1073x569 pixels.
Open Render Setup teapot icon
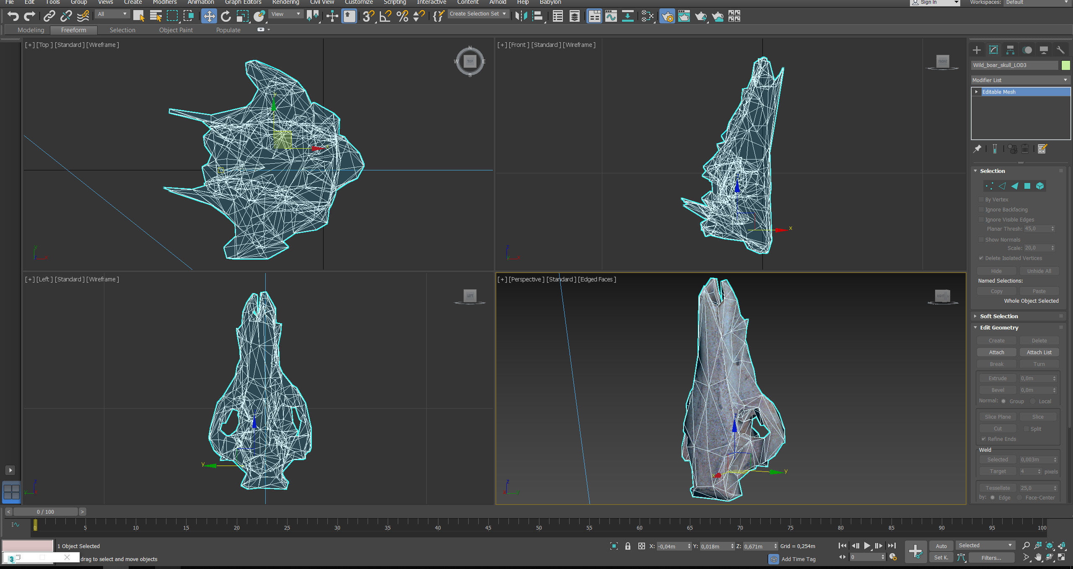[x=667, y=16]
